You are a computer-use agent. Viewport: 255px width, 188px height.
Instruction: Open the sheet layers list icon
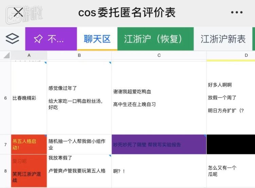[12, 39]
